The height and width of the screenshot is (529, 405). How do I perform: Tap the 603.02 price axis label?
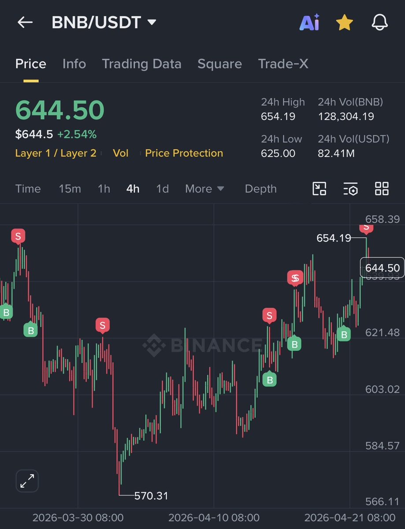(x=383, y=389)
